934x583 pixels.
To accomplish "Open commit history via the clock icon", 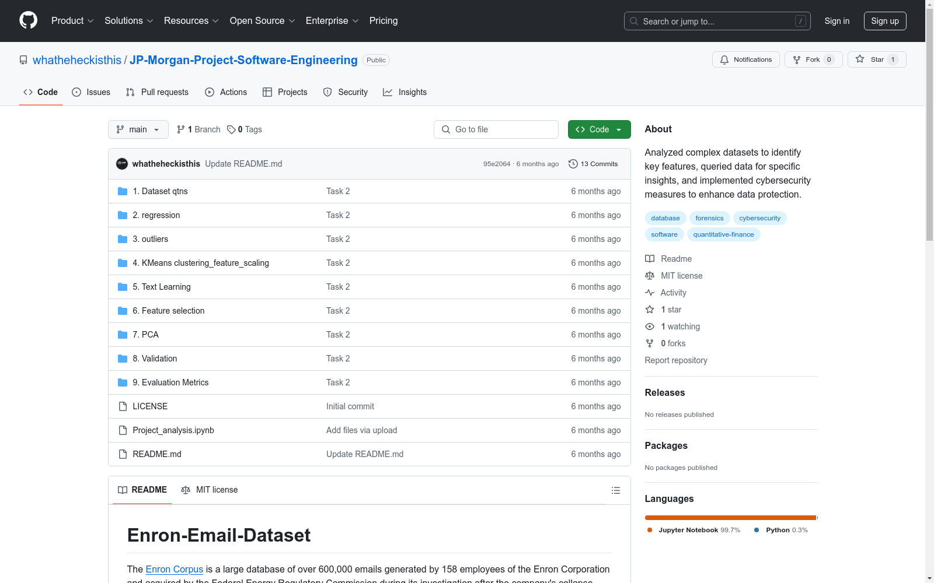I will tap(572, 164).
